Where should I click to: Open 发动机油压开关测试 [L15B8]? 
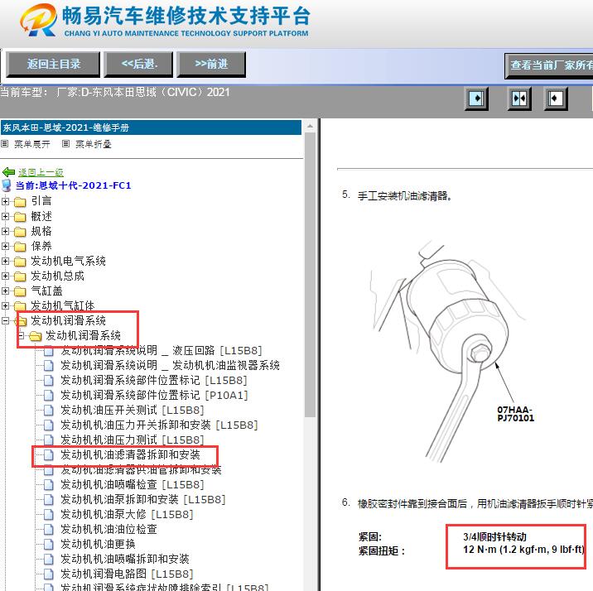(133, 410)
